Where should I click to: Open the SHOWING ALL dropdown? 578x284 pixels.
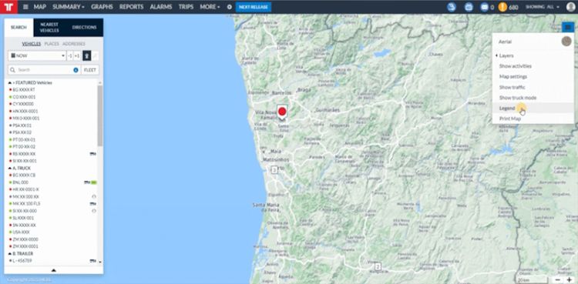543,7
